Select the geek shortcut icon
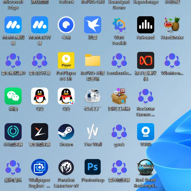The width and height of the screenshot is (191, 191). coord(119,132)
